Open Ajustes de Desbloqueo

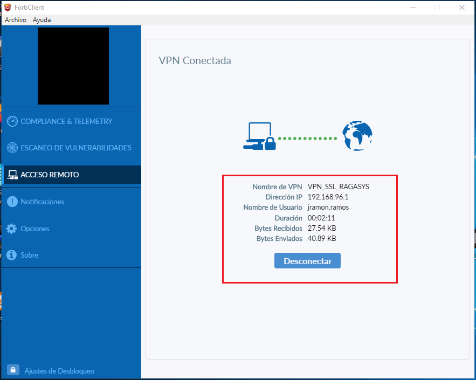[59, 371]
